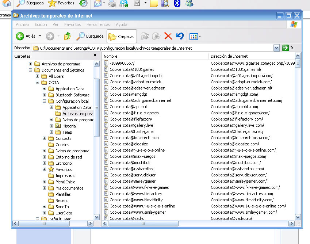Close the Carpetas side pane
310x244 pixels.
pyautogui.click(x=95, y=55)
